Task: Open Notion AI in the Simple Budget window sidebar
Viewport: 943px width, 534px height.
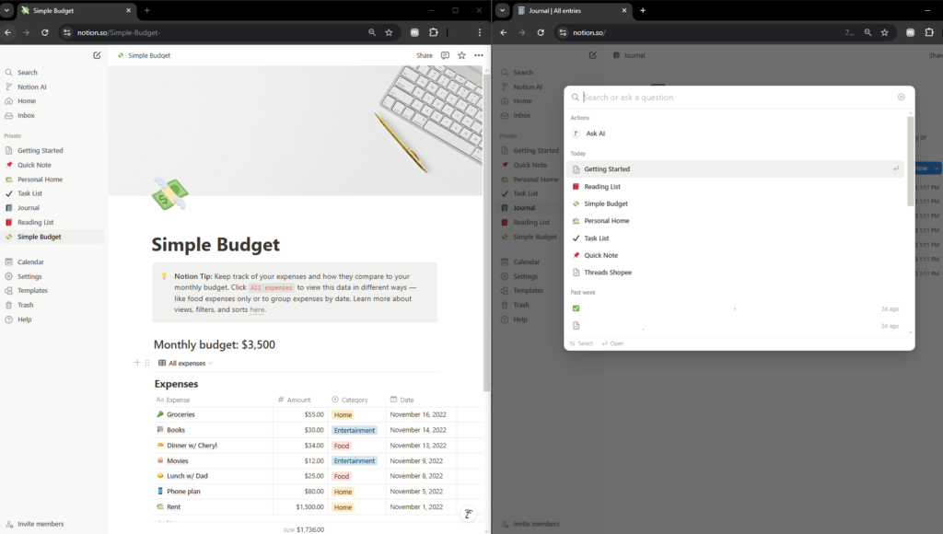Action: pyautogui.click(x=32, y=87)
